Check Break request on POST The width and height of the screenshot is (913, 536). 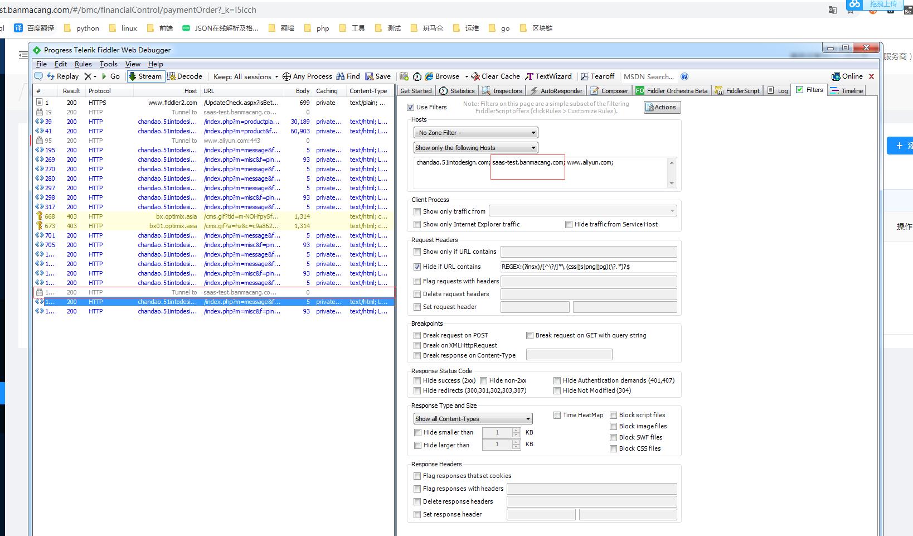point(417,335)
